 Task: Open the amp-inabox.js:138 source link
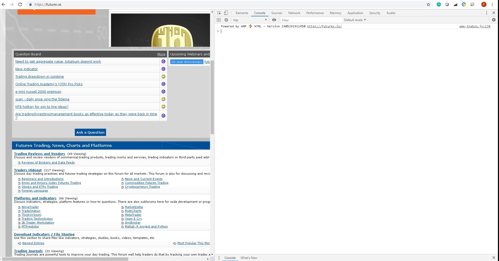point(475,26)
